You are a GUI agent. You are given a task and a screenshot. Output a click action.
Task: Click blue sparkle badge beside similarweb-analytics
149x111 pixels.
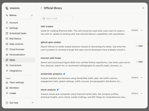tap(64, 74)
